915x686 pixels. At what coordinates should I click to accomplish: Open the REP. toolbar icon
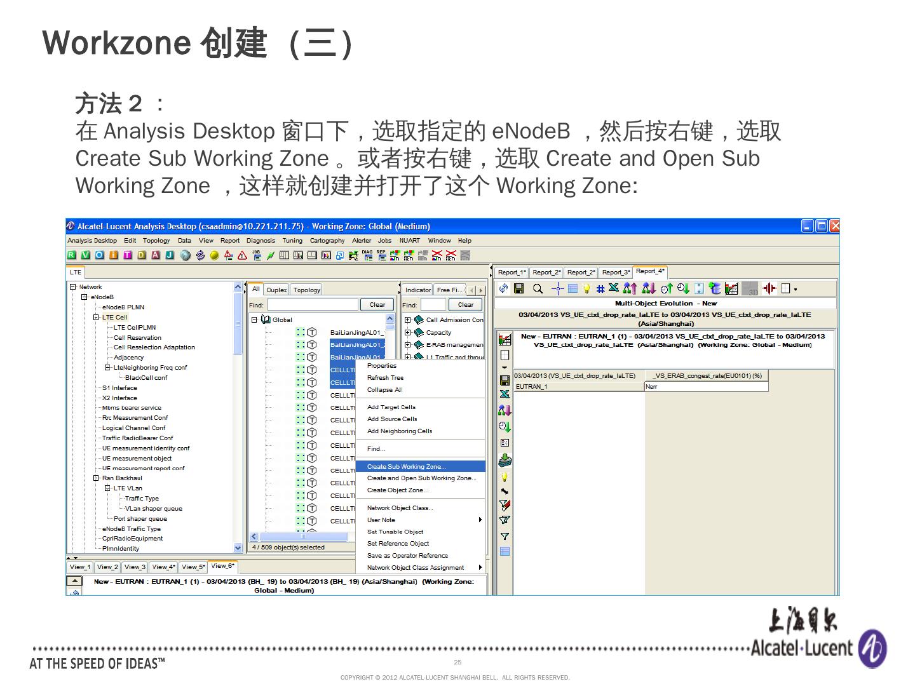pos(381,255)
